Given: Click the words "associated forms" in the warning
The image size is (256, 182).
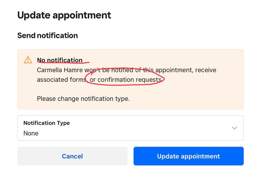Looking at the screenshot, I should pyautogui.click(x=61, y=80).
